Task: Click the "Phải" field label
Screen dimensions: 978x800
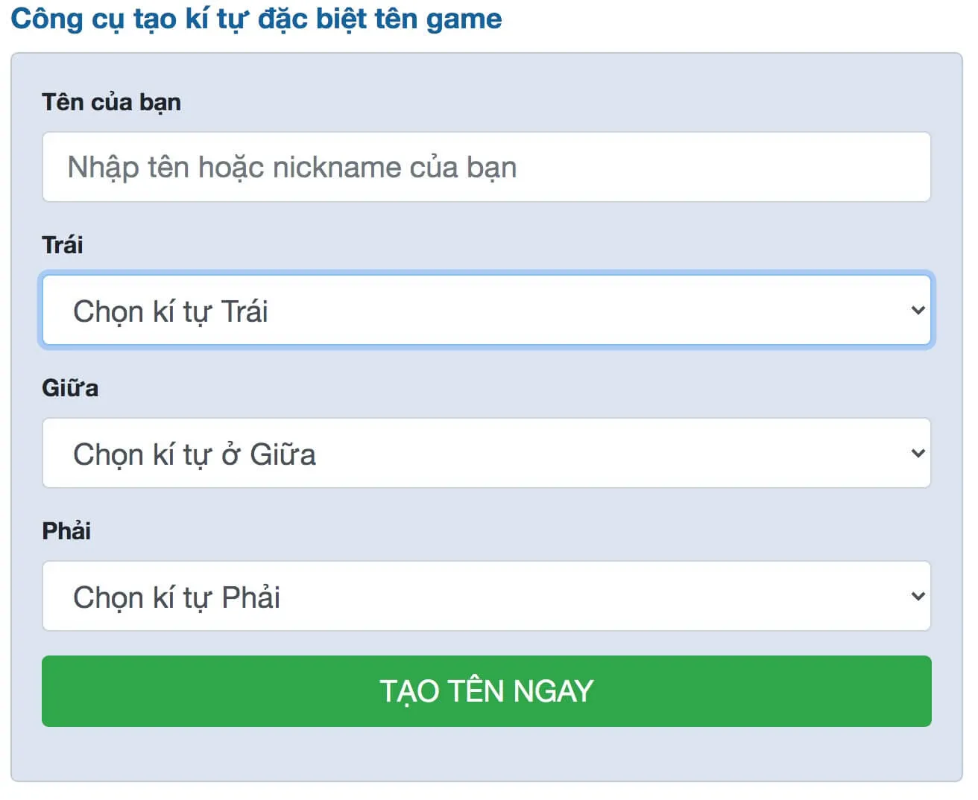Action: coord(66,530)
